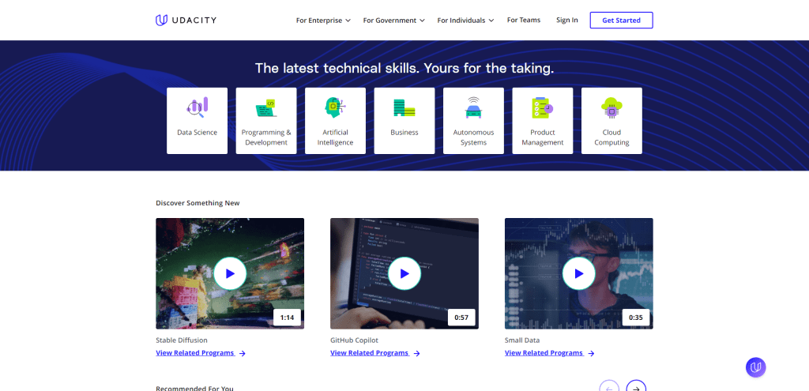
Task: Click the Data Science label
Action: pyautogui.click(x=197, y=133)
